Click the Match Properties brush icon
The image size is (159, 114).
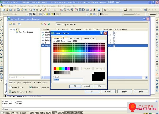pos(41,10)
